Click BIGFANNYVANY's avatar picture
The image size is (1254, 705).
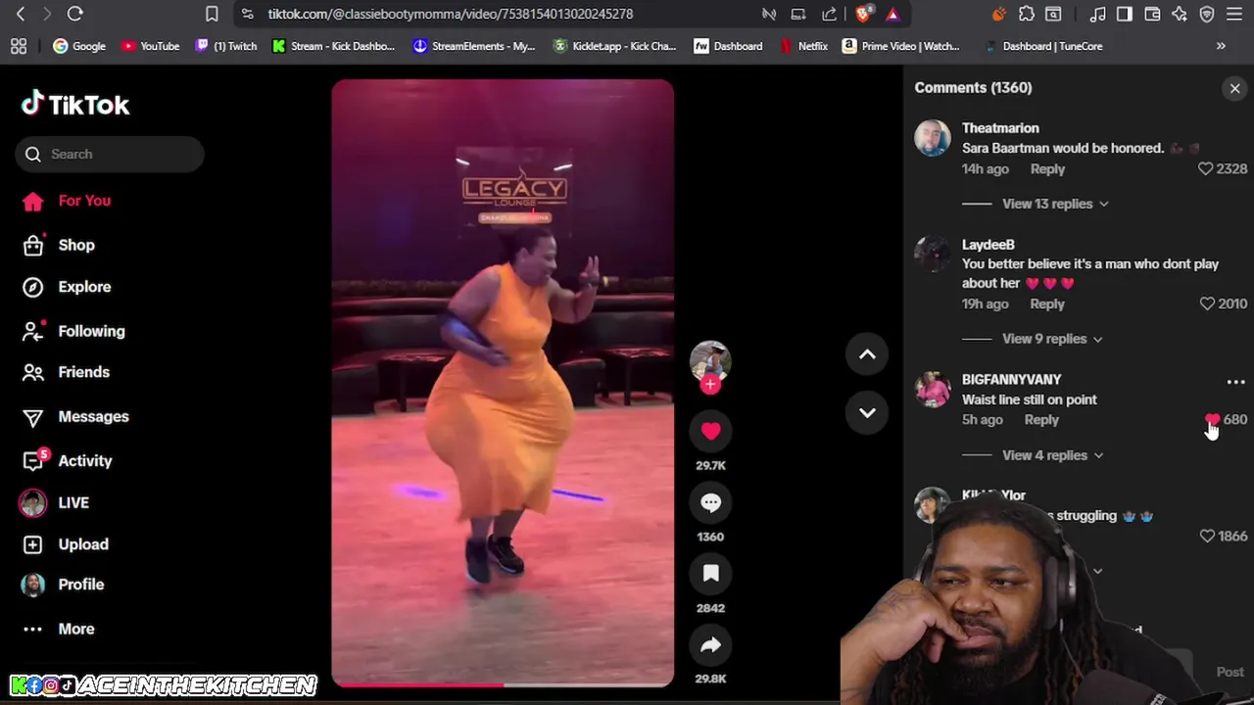933,389
